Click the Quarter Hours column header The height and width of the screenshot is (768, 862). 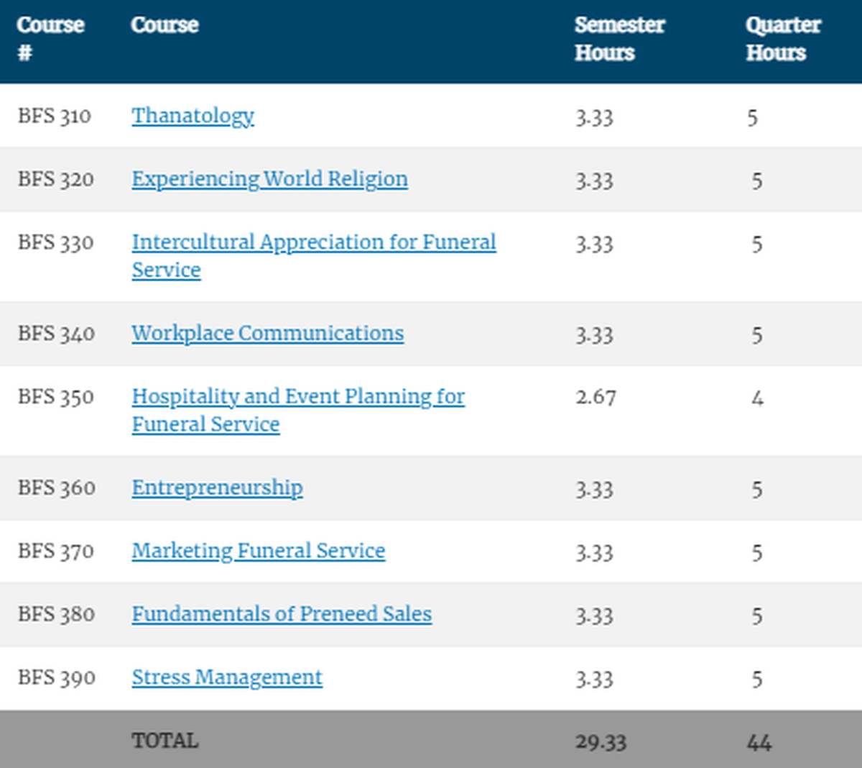tap(783, 39)
